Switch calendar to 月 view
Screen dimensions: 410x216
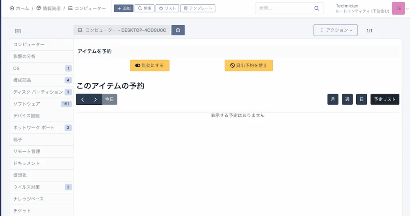[333, 99]
